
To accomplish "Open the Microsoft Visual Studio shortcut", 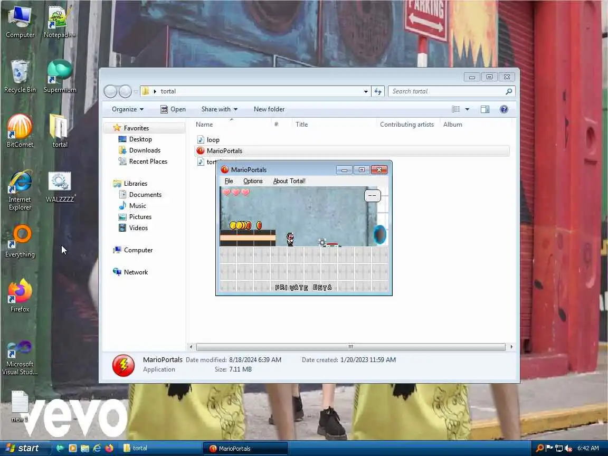I will point(20,358).
